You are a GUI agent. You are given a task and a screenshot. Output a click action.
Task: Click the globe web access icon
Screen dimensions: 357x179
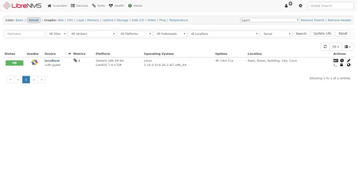tap(349, 65)
